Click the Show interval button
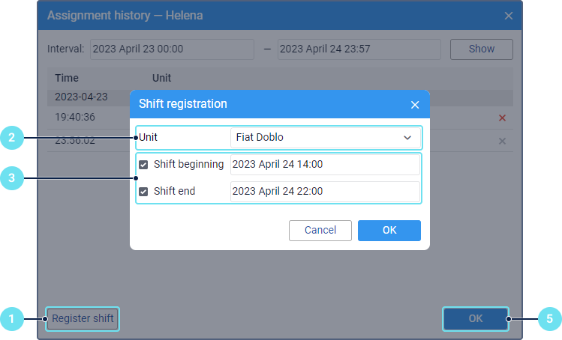 pos(481,49)
